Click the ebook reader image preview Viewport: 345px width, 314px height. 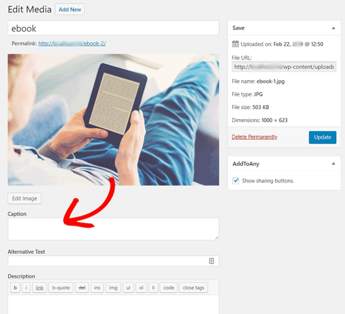(x=114, y=120)
